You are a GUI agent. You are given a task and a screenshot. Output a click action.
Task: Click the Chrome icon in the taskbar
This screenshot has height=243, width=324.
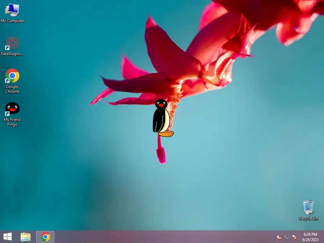tap(45, 237)
